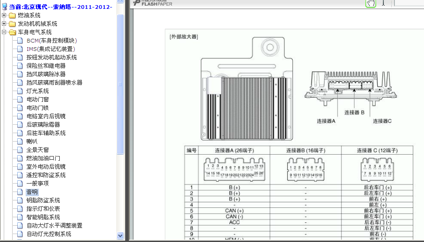
Task: Open the 燃油系统 folder label
Action: click(x=29, y=15)
